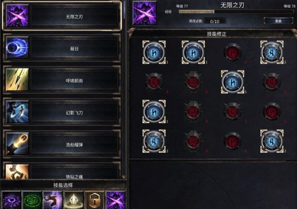This screenshot has height=209, width=297.
Task: Open the 浩劫榴弹 grenade skill
Action: coord(62,144)
